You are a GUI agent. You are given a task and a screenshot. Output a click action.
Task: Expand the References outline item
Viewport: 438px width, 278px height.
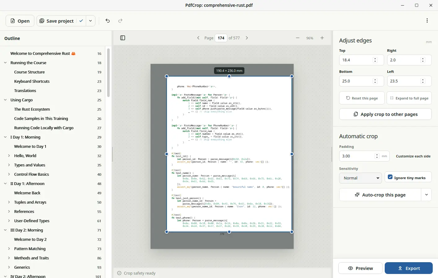tap(9, 211)
